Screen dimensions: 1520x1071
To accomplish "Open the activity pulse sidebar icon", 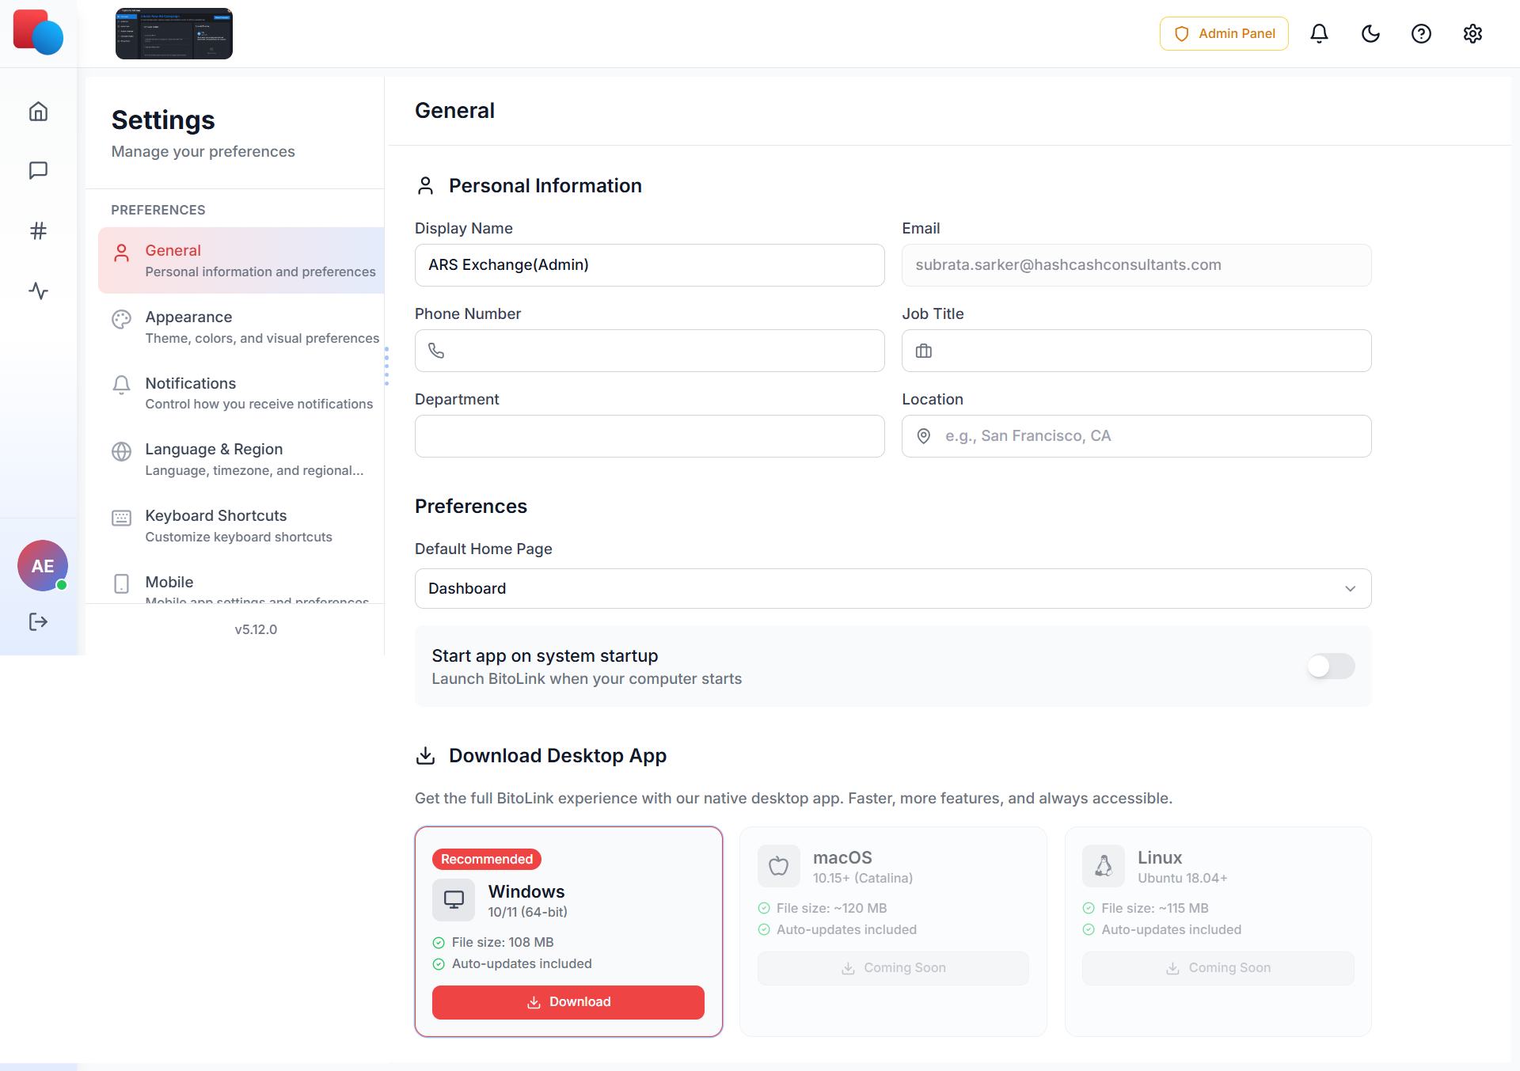I will (38, 291).
